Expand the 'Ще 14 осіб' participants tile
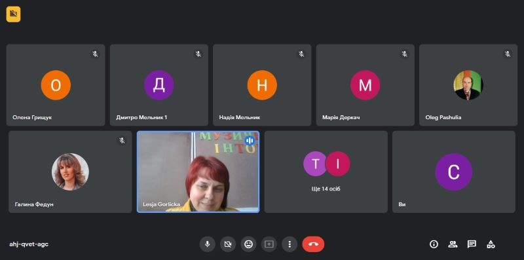The height and width of the screenshot is (260, 524). [326, 172]
